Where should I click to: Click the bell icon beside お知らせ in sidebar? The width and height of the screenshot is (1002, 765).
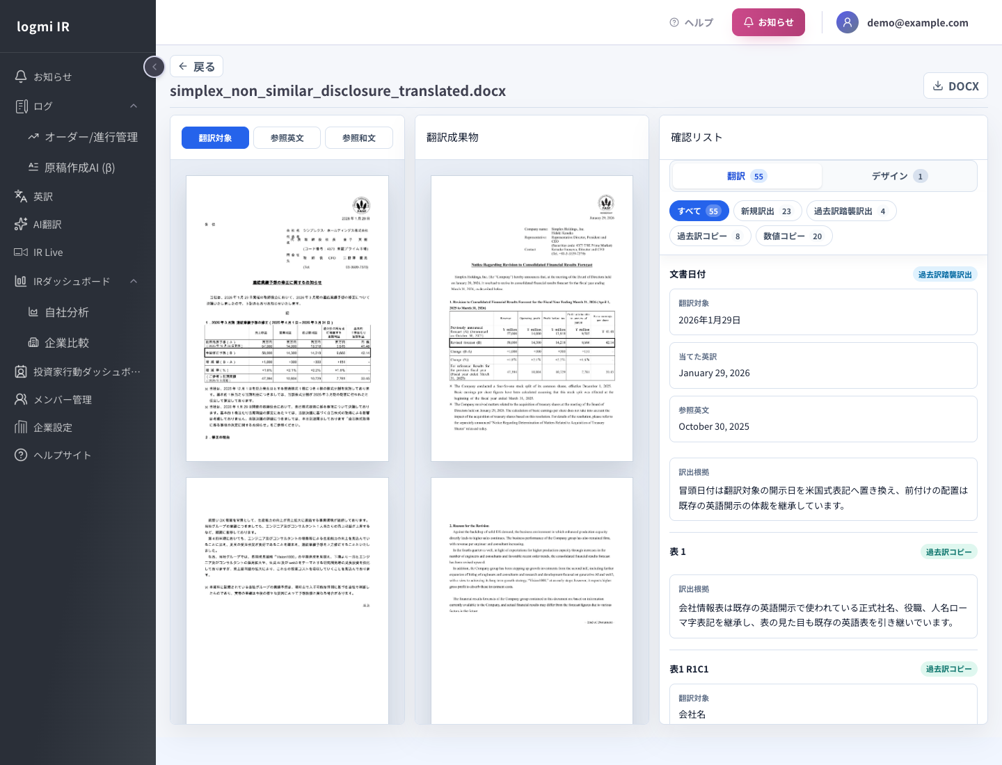[21, 76]
